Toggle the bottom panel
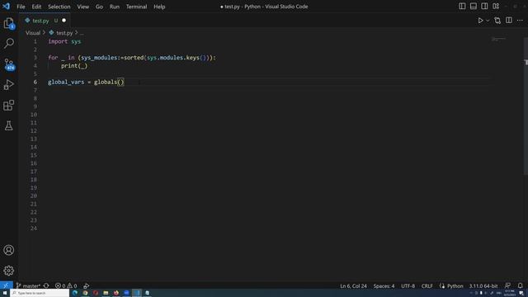Screen dimensions: 528x297 click(473, 7)
